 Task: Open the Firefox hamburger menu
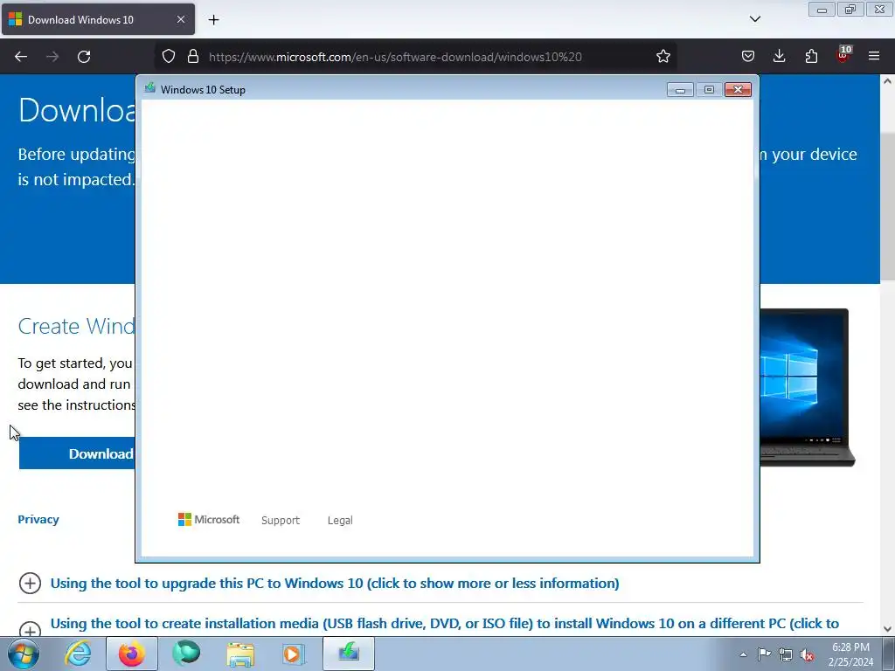point(874,57)
